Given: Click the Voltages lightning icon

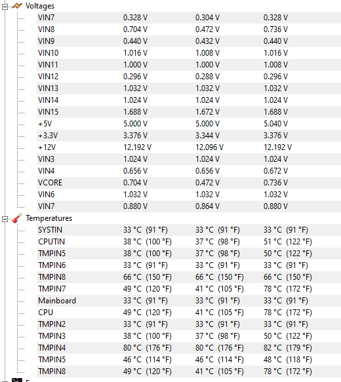Looking at the screenshot, I should tap(17, 6).
